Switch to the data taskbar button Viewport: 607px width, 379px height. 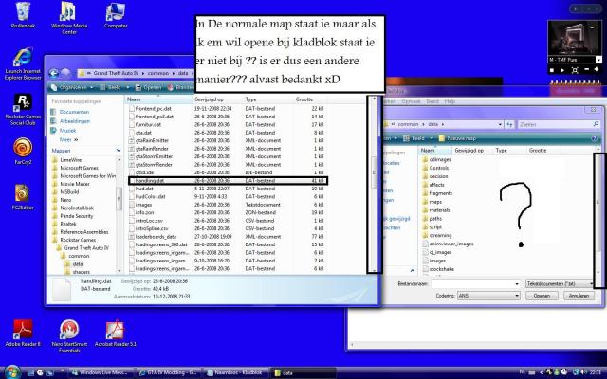303,372
